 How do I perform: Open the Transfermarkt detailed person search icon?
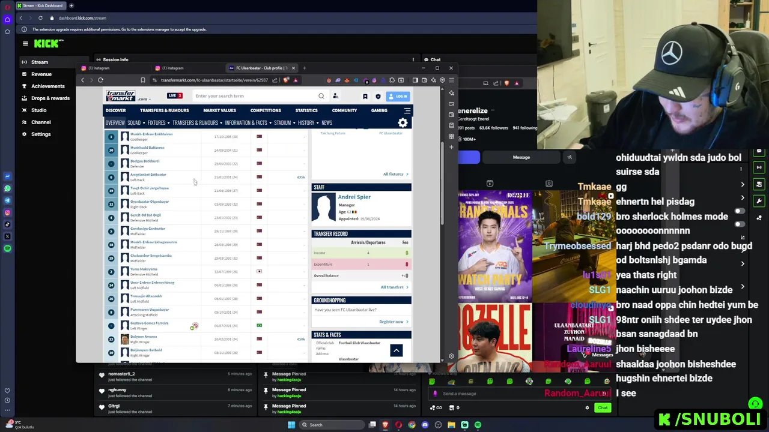point(335,96)
